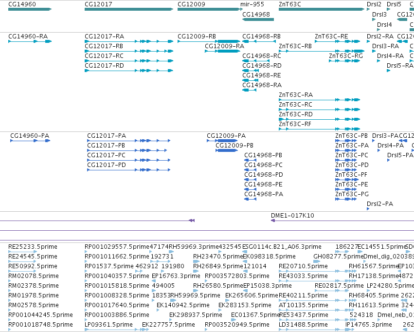Click transcript ZnT63C-RG
This screenshot has width=414, height=332.
pos(346,56)
